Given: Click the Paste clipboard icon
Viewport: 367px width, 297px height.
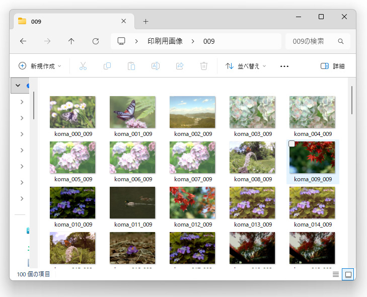Looking at the screenshot, I should 131,66.
